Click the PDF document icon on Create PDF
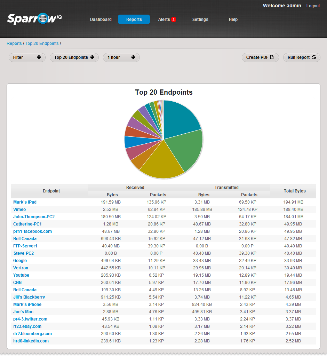 click(272, 57)
